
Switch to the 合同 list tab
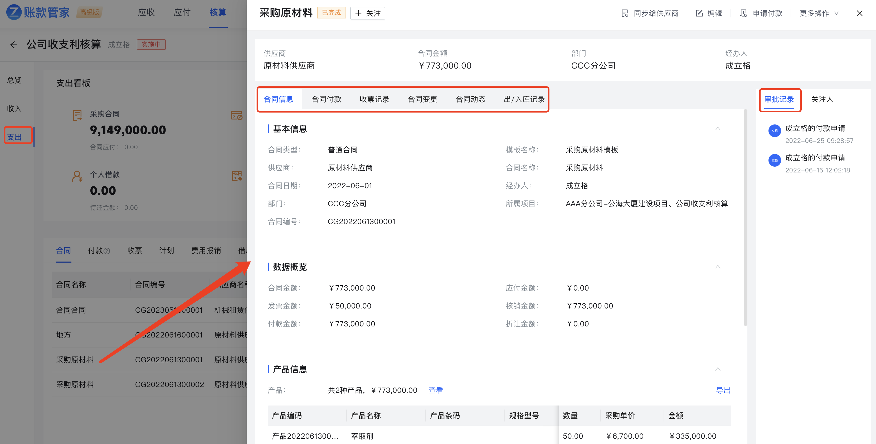point(64,251)
